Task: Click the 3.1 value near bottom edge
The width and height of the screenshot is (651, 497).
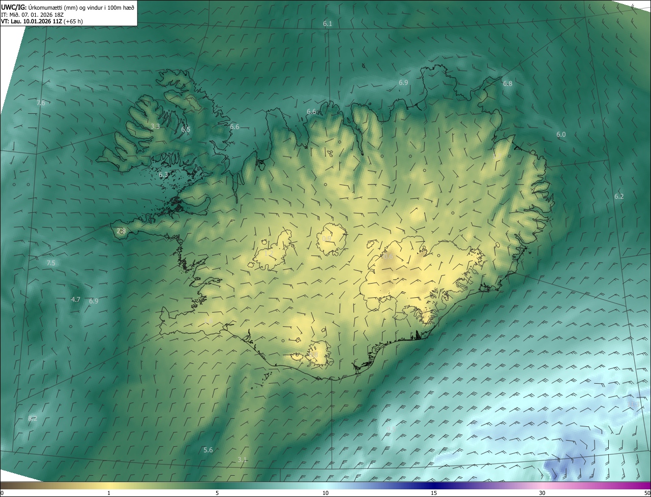Action: (x=242, y=459)
